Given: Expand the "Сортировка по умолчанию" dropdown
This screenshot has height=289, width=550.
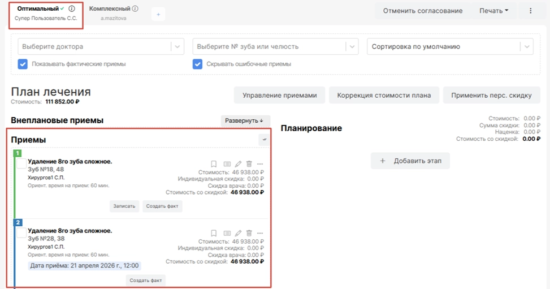Looking at the screenshot, I should 451,46.
